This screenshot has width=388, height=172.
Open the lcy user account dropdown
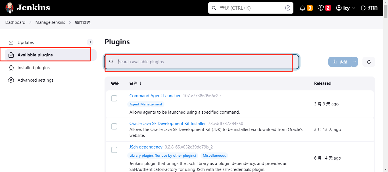coord(346,8)
